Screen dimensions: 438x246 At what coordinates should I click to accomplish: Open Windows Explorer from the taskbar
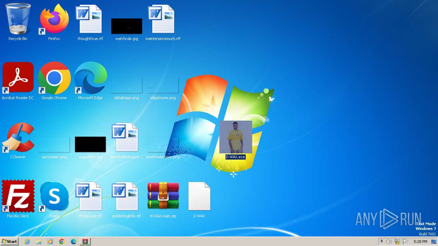39,242
